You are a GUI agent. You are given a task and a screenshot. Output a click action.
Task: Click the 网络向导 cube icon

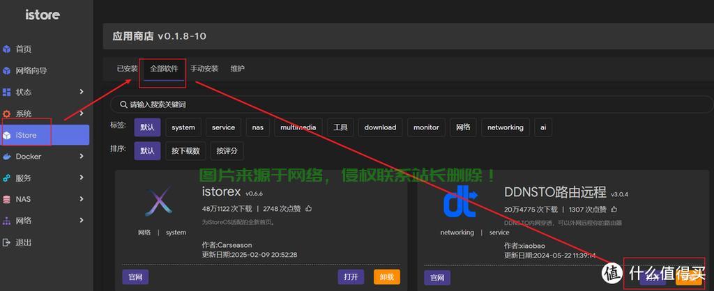click(6, 70)
